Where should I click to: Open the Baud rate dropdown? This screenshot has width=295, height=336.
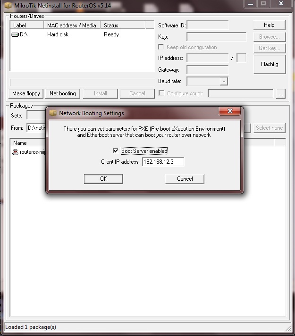(224, 82)
